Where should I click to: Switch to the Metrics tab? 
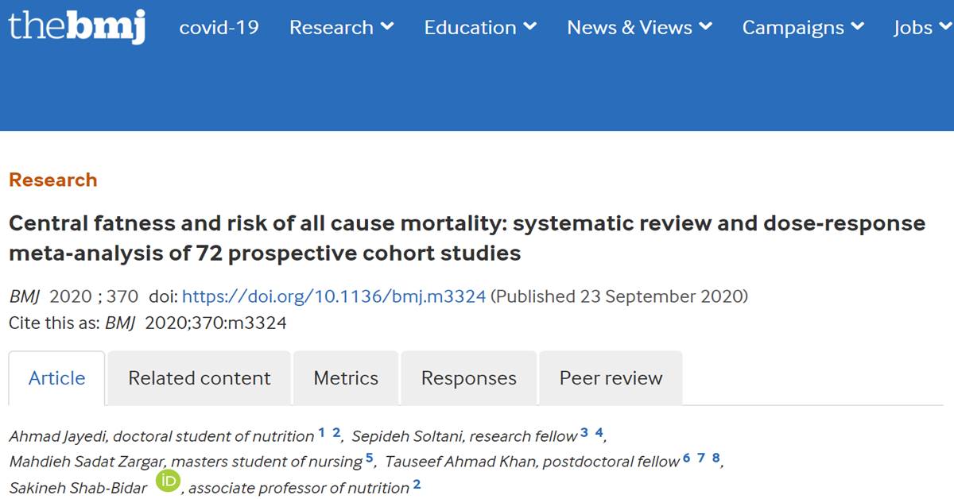(x=346, y=378)
